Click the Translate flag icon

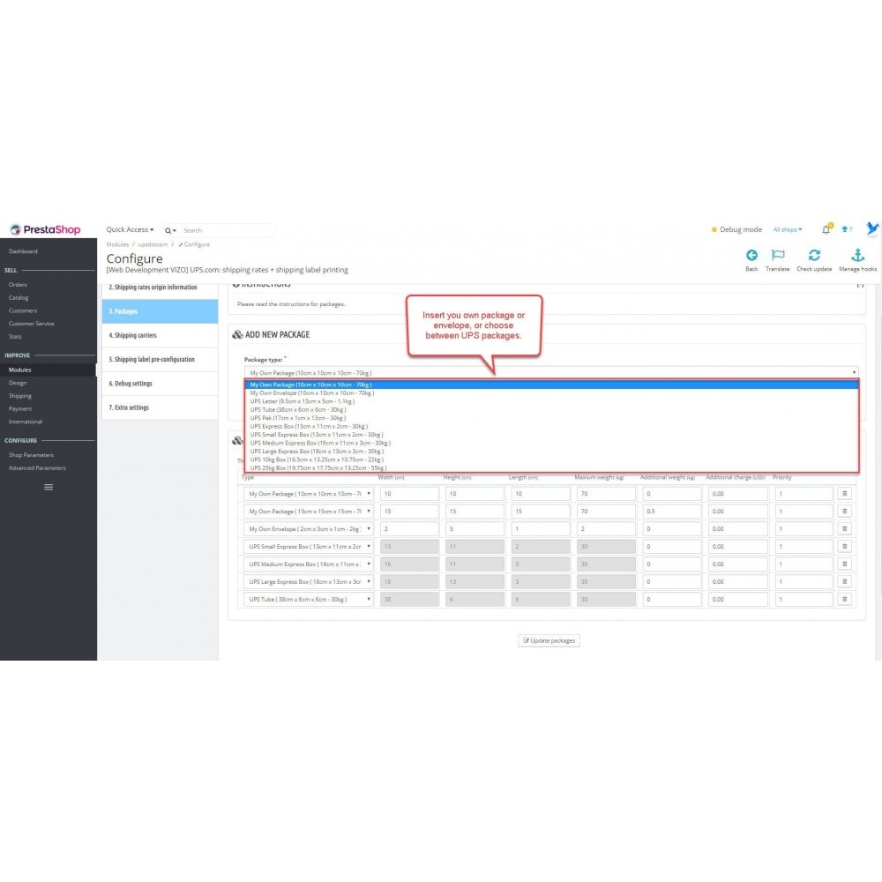click(x=778, y=256)
